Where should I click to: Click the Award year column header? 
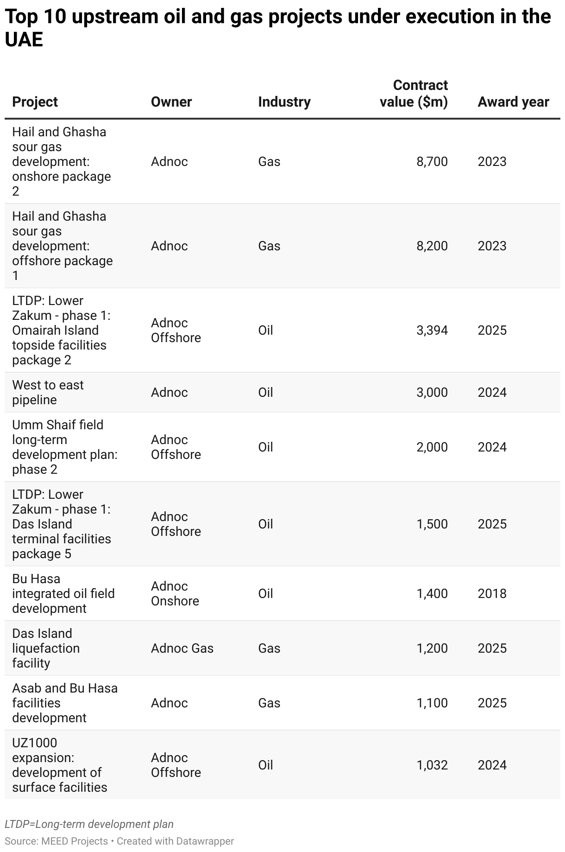pyautogui.click(x=513, y=102)
